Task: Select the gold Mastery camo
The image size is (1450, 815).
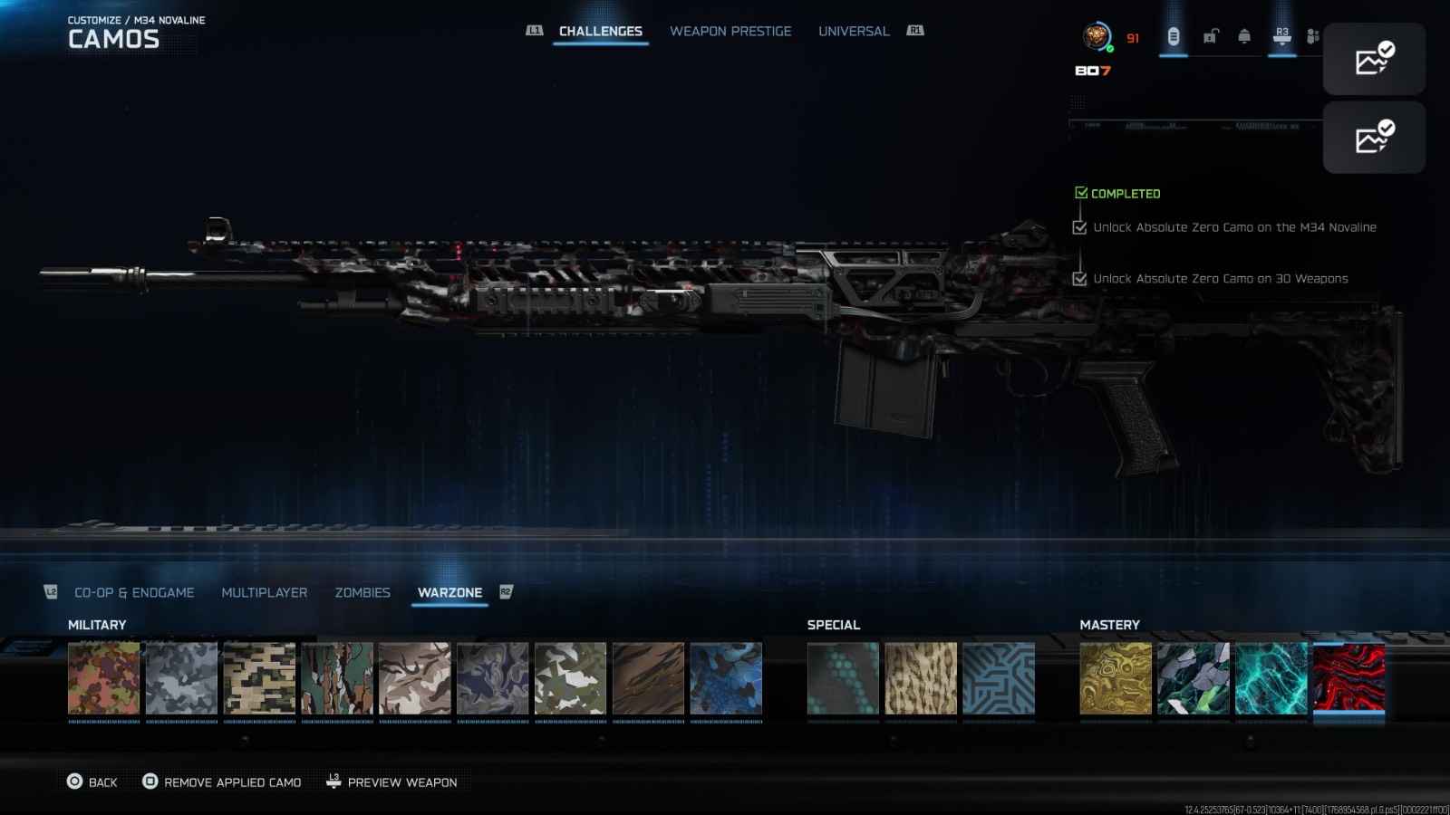Action: pyautogui.click(x=1116, y=679)
